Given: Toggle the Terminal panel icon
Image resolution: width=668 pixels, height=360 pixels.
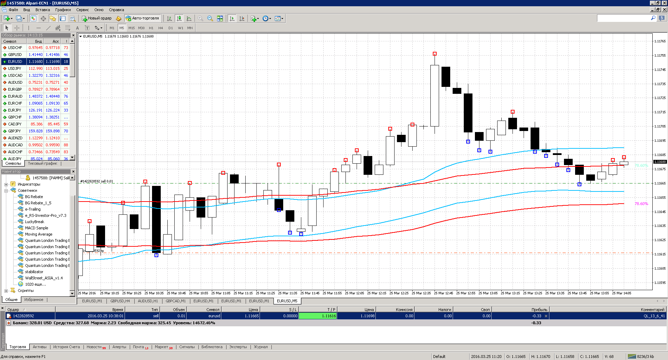Looking at the screenshot, I should (x=63, y=18).
